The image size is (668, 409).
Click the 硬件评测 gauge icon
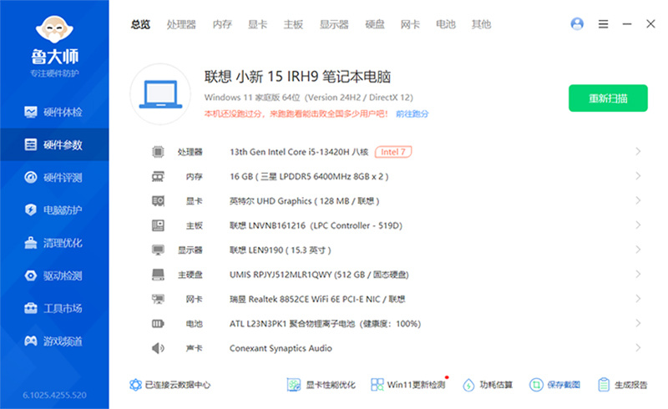tap(31, 177)
